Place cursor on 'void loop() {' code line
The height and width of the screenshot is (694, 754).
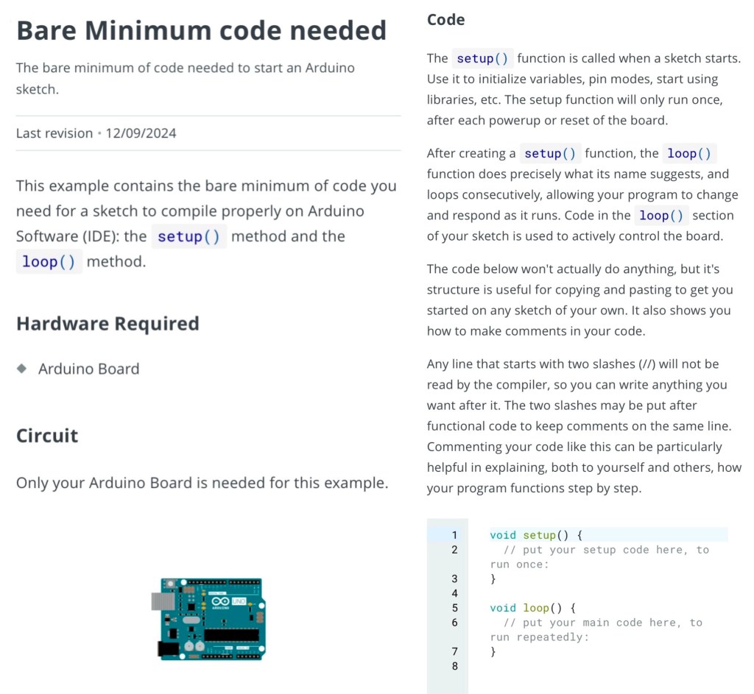532,608
